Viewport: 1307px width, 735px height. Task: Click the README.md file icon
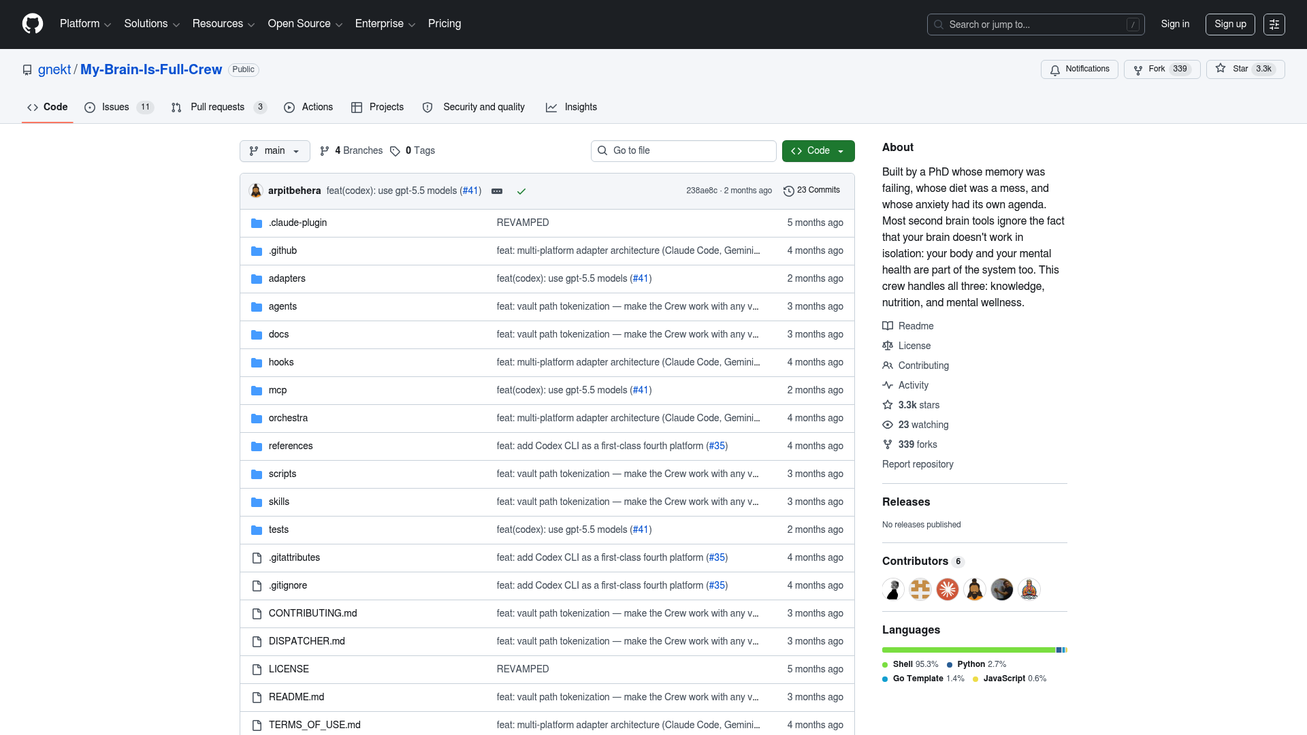click(x=257, y=698)
